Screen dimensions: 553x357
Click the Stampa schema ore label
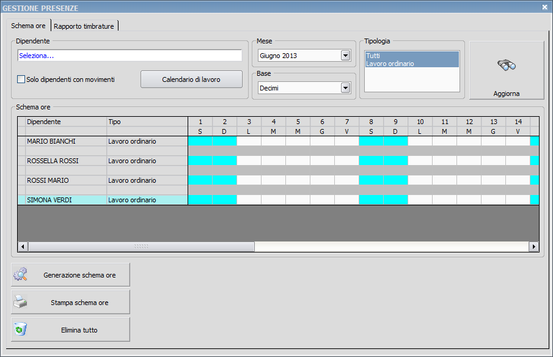pos(79,303)
